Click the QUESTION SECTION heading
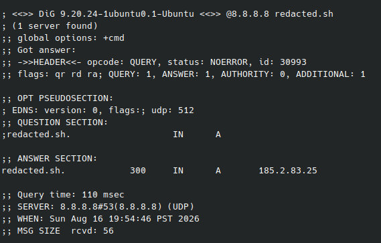The height and width of the screenshot is (243, 381). (62, 123)
